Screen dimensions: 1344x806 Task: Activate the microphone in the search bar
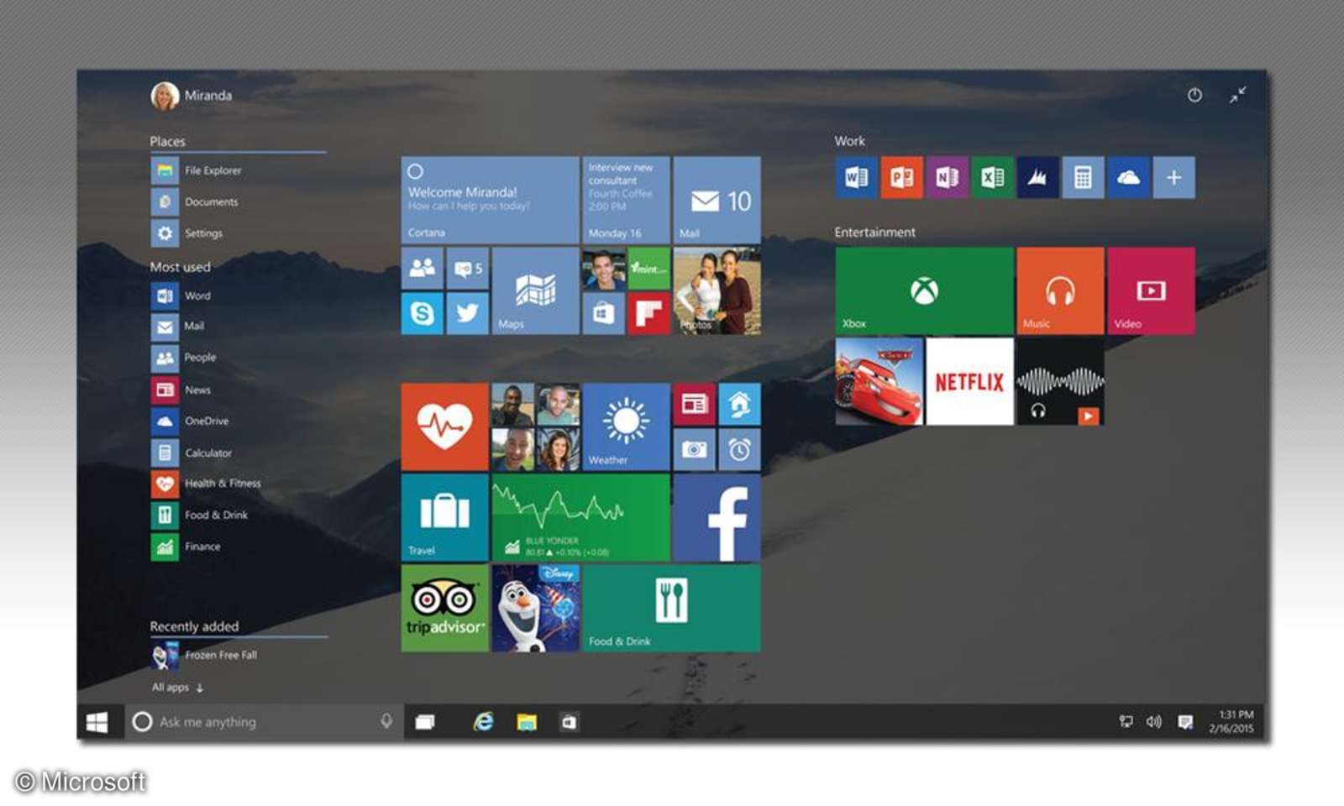386,721
